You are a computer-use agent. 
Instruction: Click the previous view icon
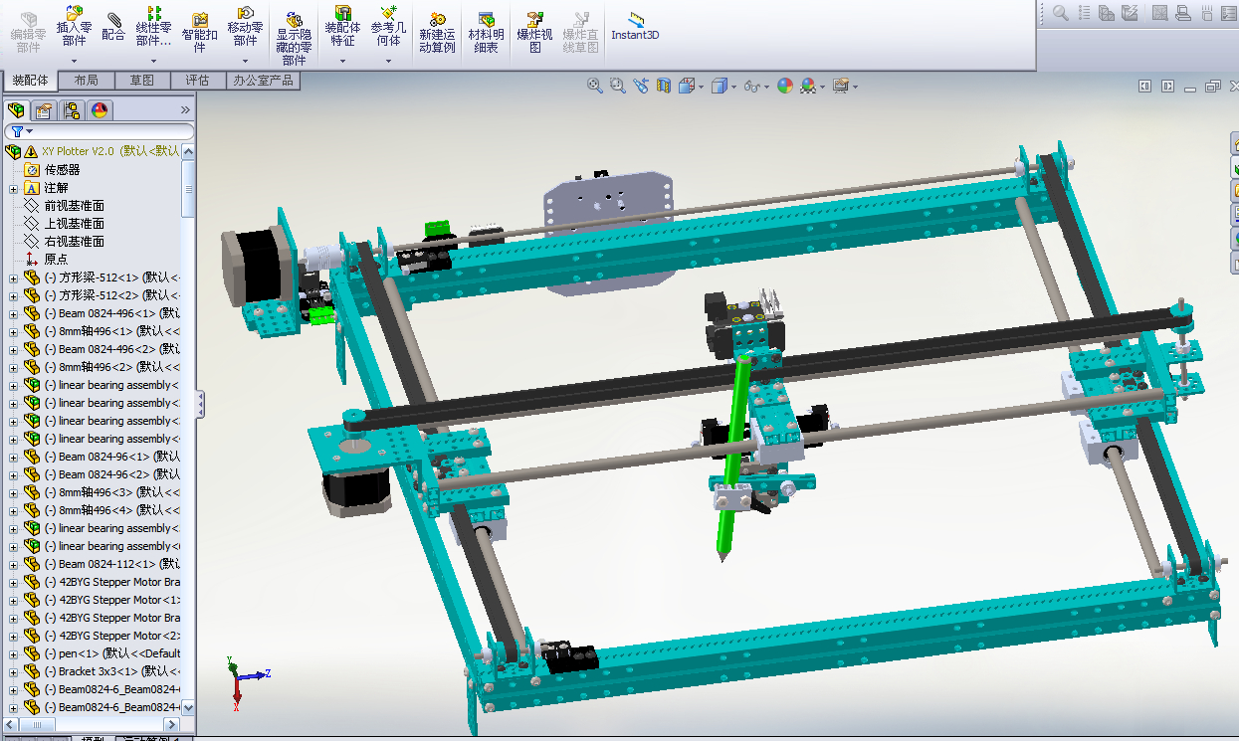click(x=640, y=86)
